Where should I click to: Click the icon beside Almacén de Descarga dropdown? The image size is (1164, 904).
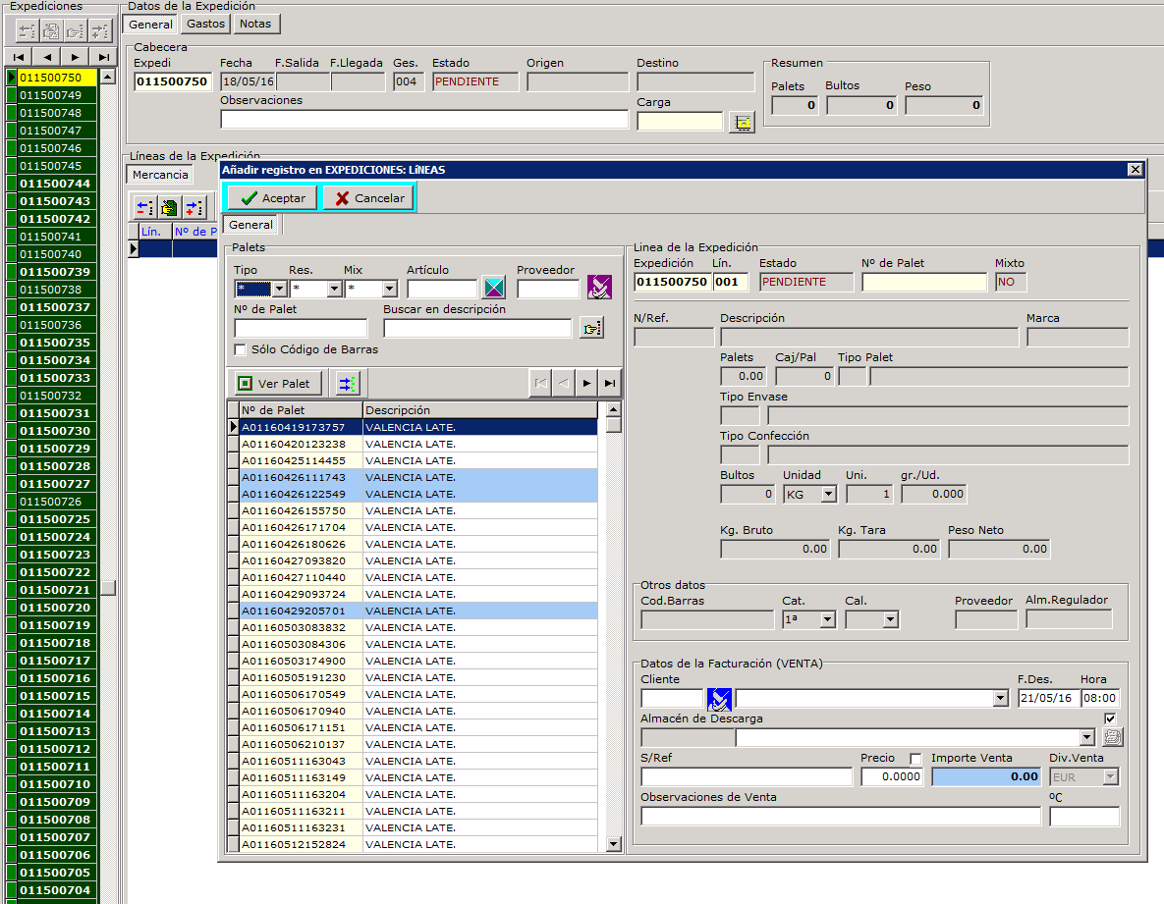tap(1112, 737)
